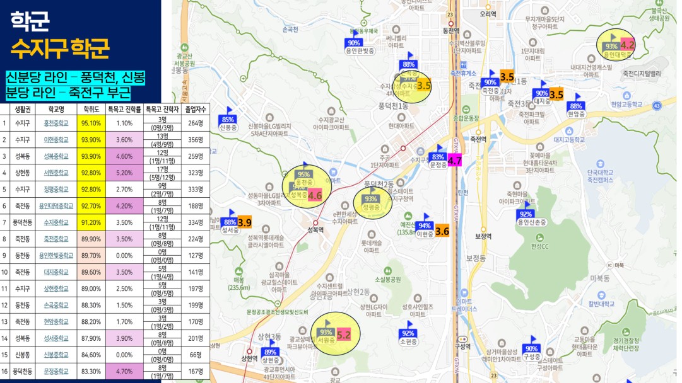Select the 성서중 88% flag marker
682x383 pixels.
[x=229, y=223]
